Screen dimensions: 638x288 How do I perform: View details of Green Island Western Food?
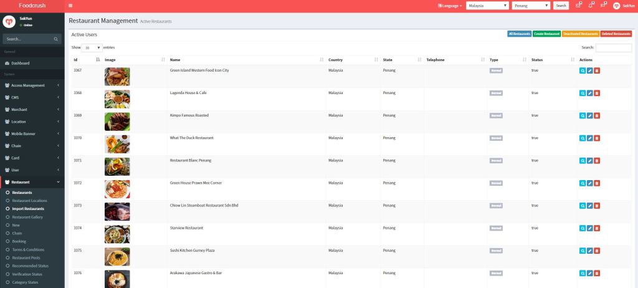pyautogui.click(x=583, y=71)
